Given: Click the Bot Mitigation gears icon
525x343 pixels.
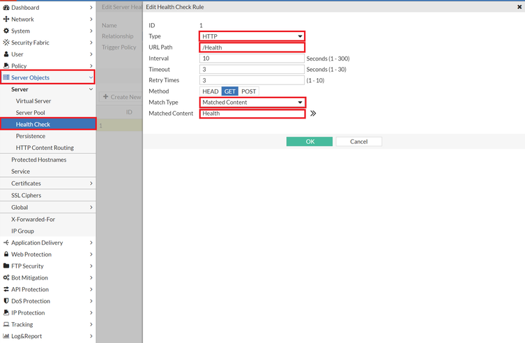Looking at the screenshot, I should [x=6, y=277].
